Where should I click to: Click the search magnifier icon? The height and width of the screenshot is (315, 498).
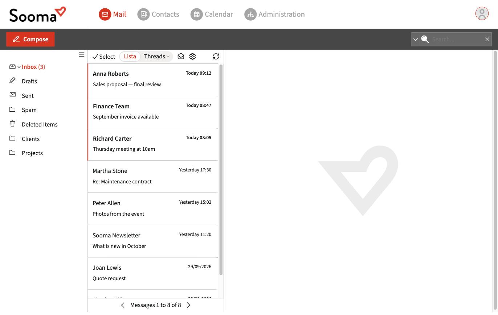[x=425, y=39]
